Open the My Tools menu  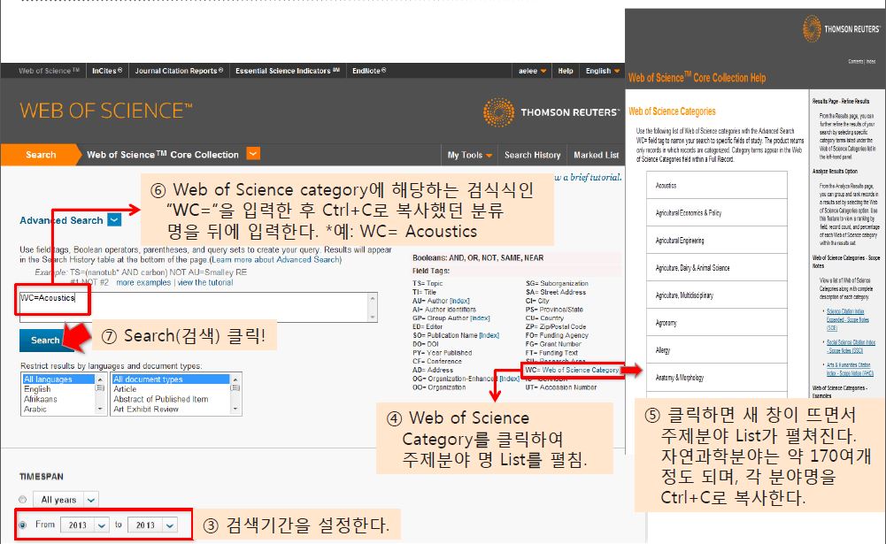pos(469,155)
